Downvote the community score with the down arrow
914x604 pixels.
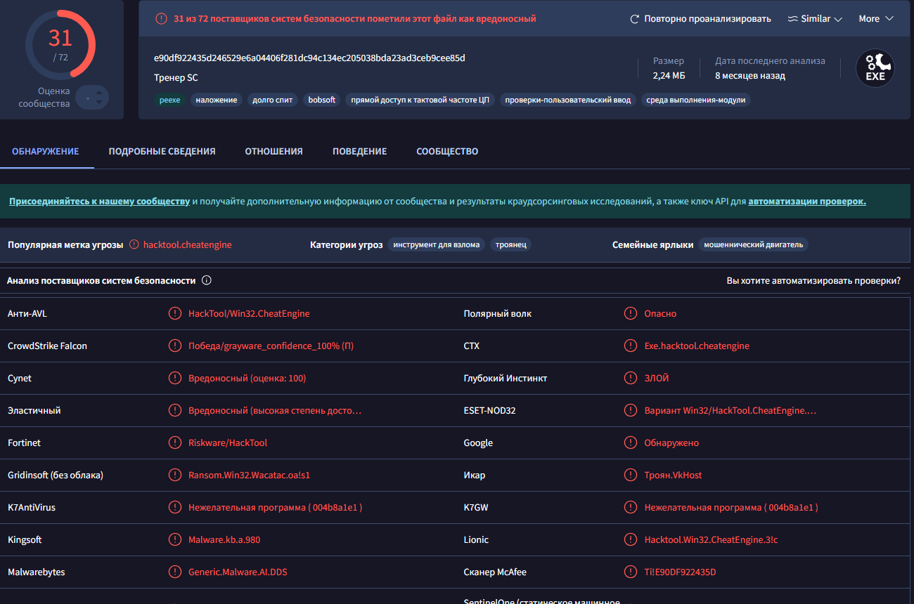coord(99,103)
